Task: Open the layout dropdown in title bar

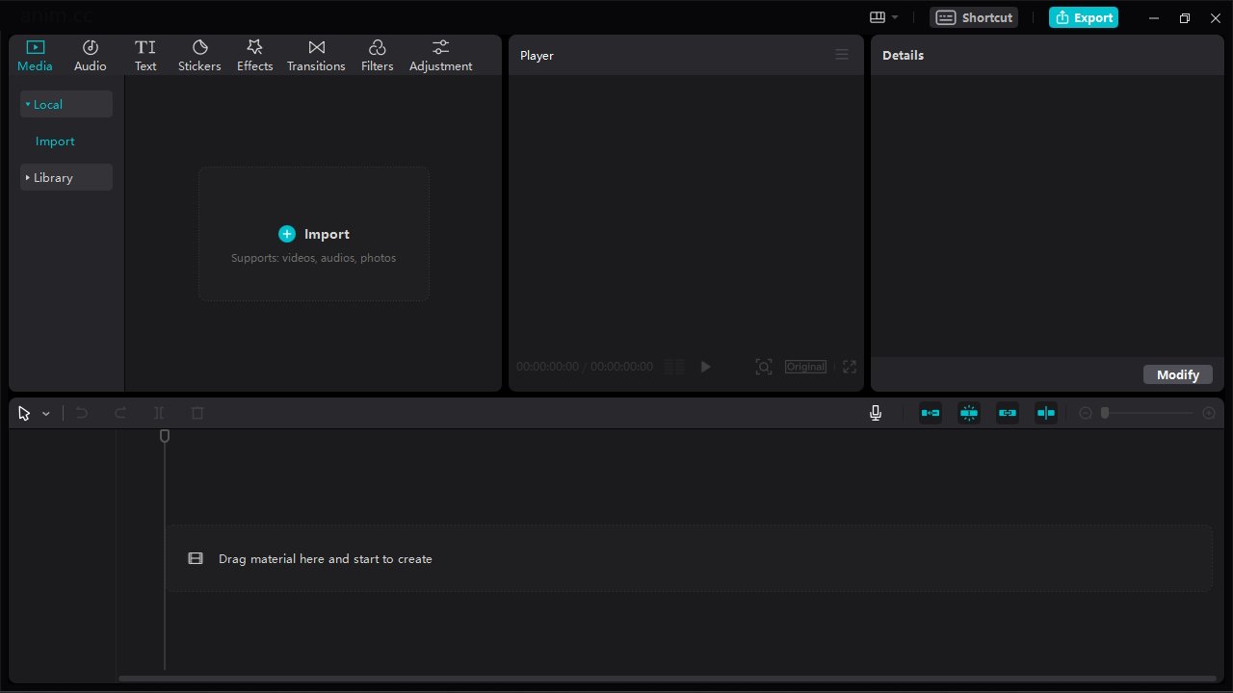Action: (x=883, y=17)
